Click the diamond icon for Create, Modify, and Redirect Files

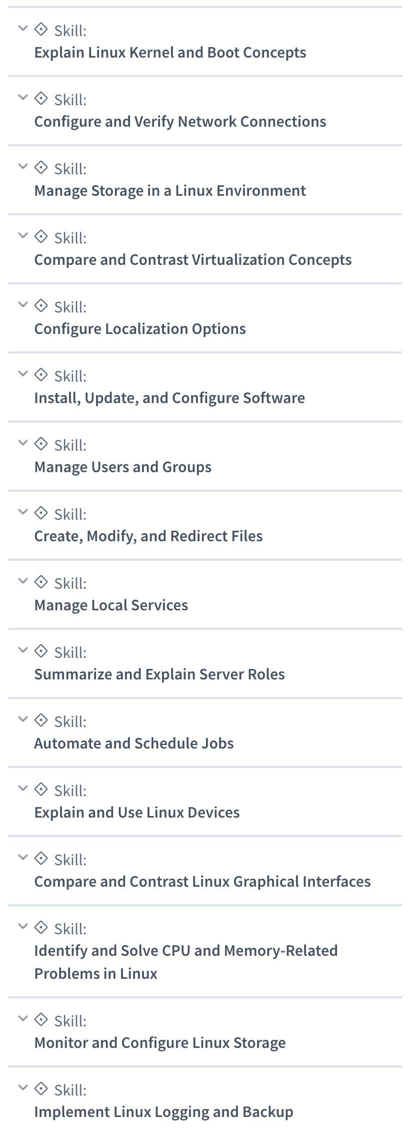click(41, 513)
